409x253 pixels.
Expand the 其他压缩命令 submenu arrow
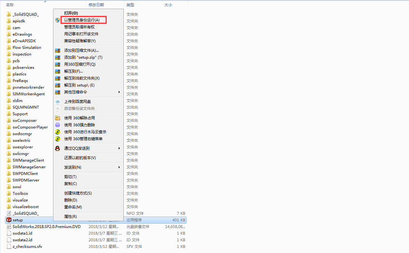pyautogui.click(x=119, y=92)
